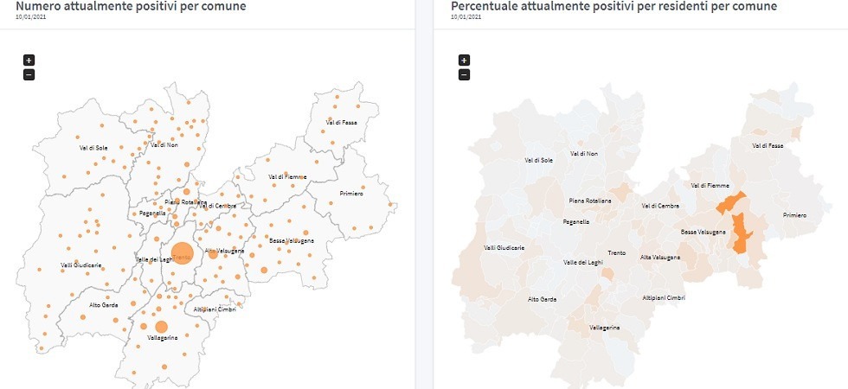Zoom in on the Percentuale attualmente positivi map

(x=464, y=61)
